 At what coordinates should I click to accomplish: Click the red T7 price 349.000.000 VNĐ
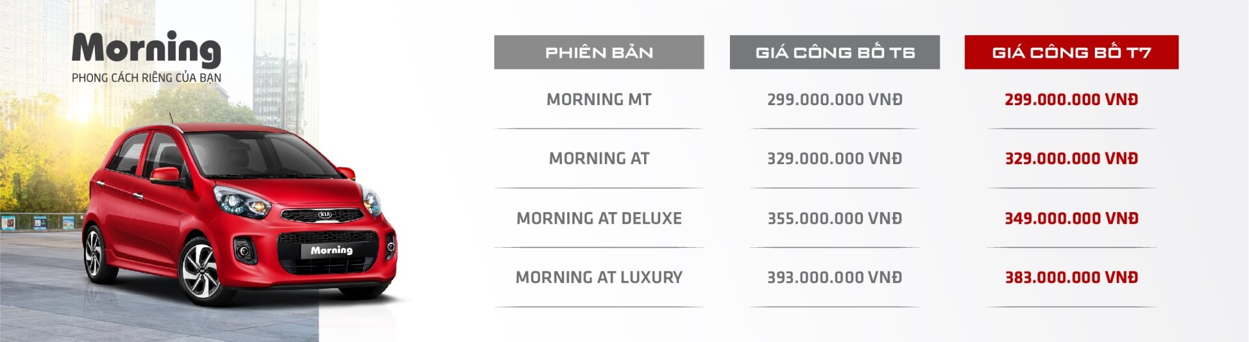(x=1071, y=218)
